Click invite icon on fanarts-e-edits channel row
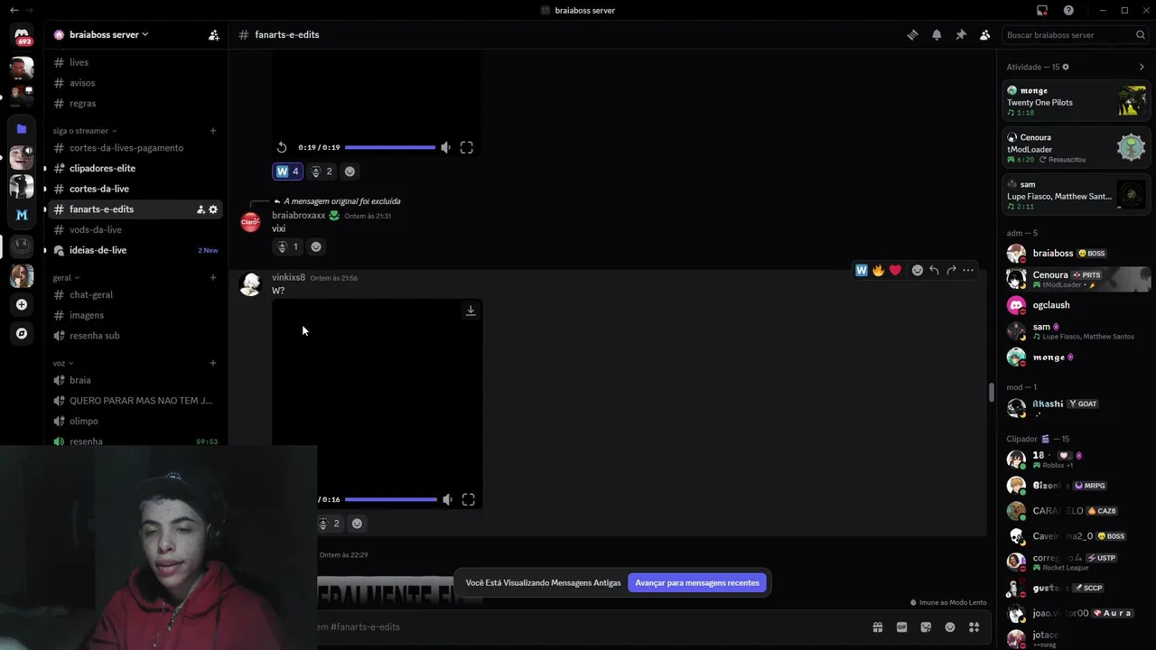Image resolution: width=1156 pixels, height=650 pixels. 200,209
